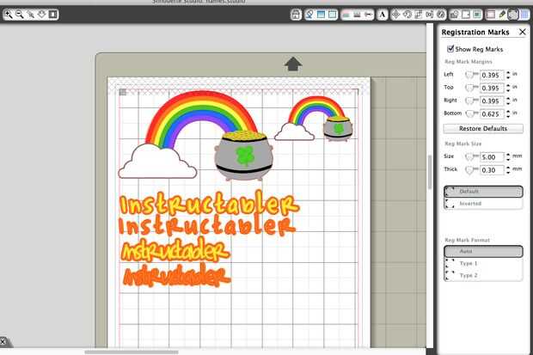Open the Move window icon

tap(396, 15)
